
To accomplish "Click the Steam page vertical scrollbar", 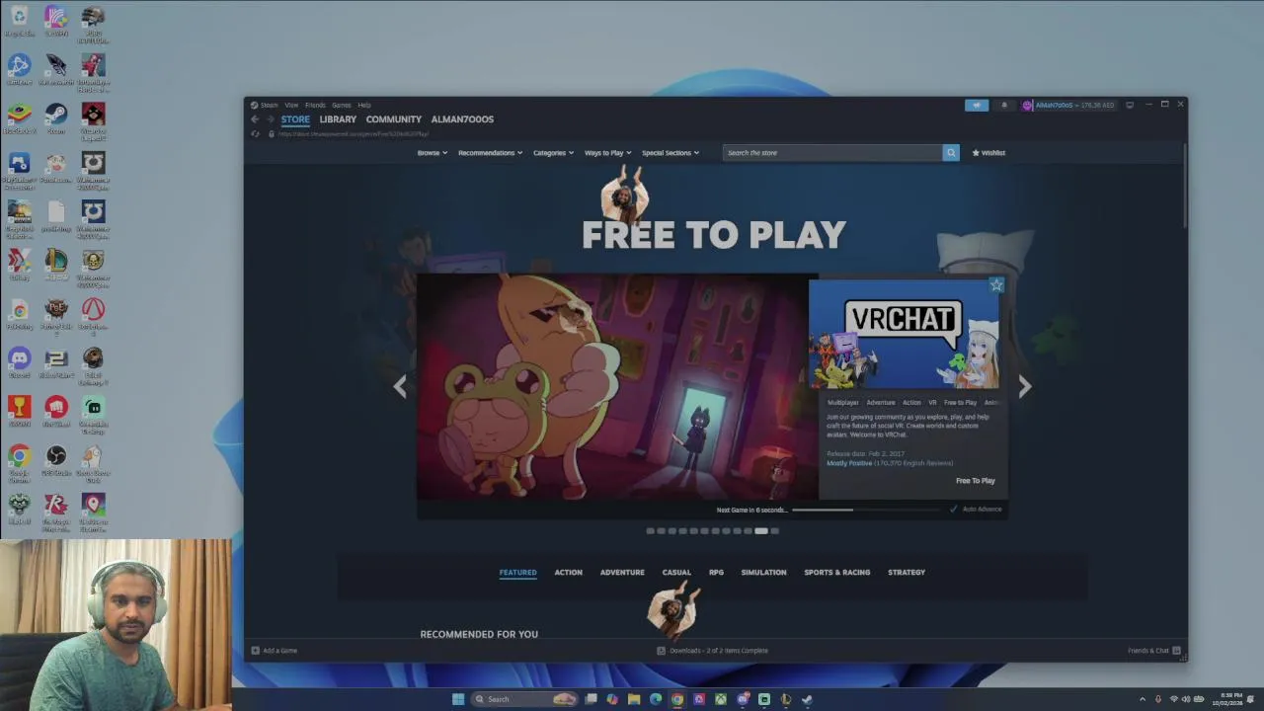I will 1184,188.
